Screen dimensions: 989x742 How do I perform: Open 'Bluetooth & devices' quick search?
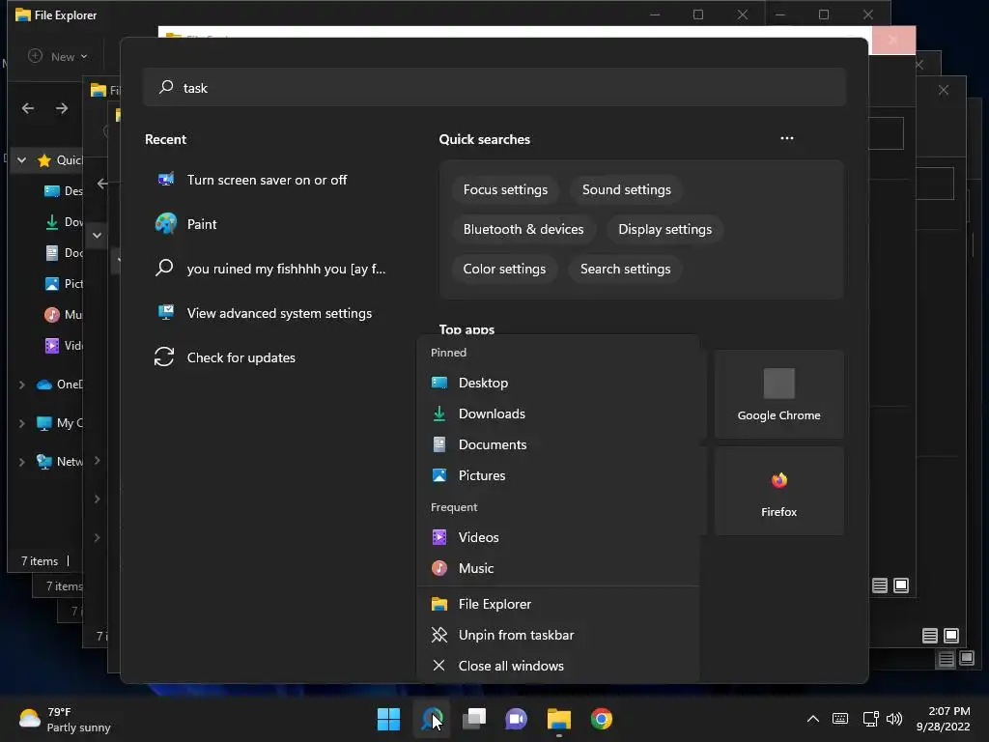click(x=523, y=230)
